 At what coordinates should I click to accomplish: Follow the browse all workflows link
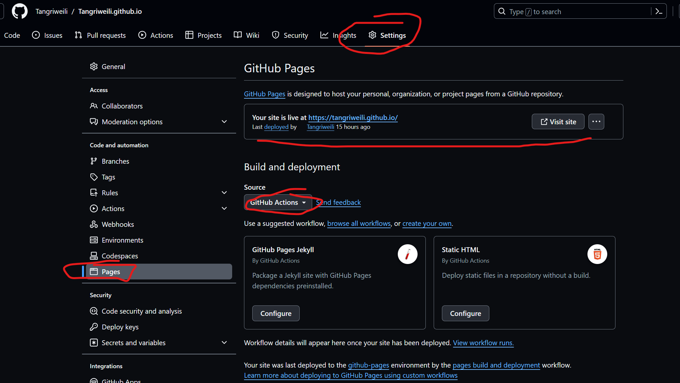coord(359,224)
